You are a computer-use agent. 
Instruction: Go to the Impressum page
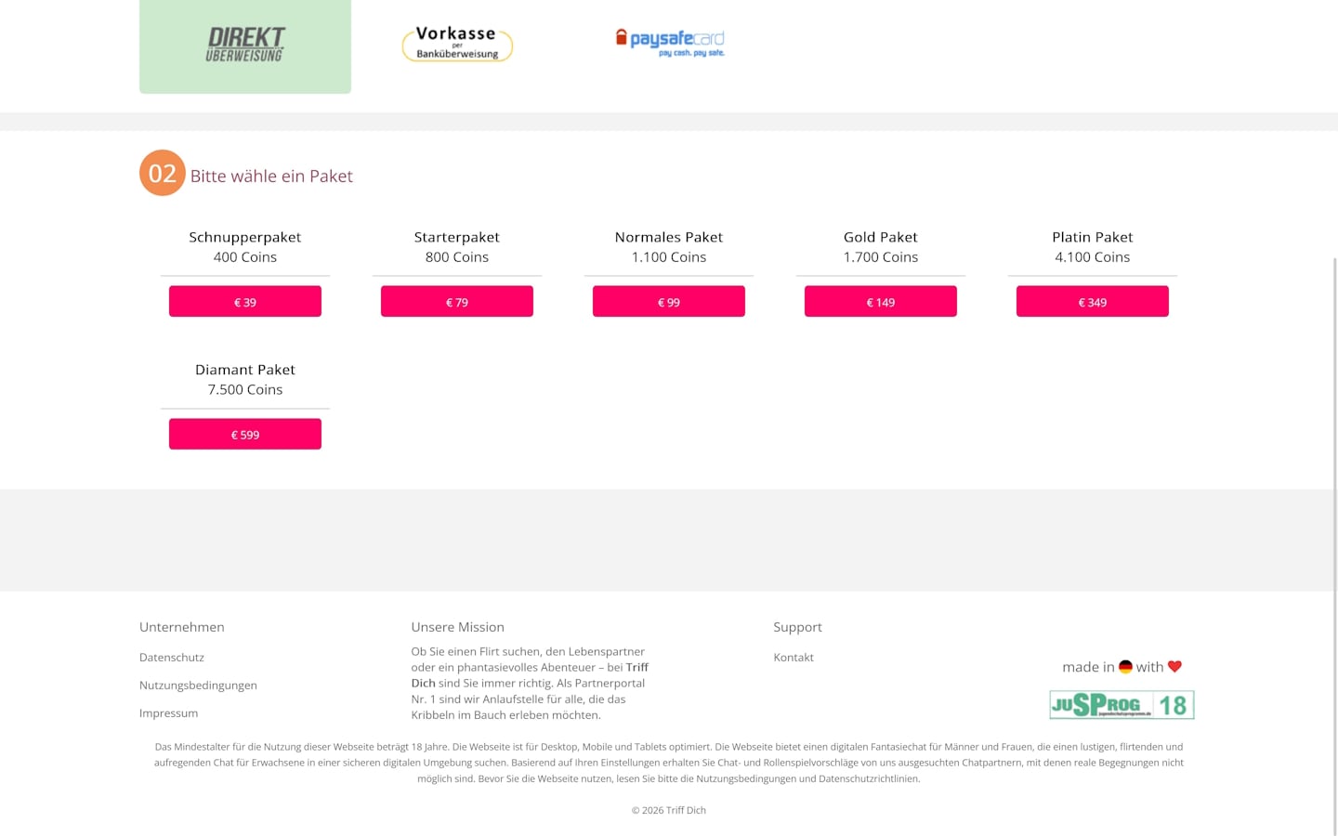coord(168,713)
